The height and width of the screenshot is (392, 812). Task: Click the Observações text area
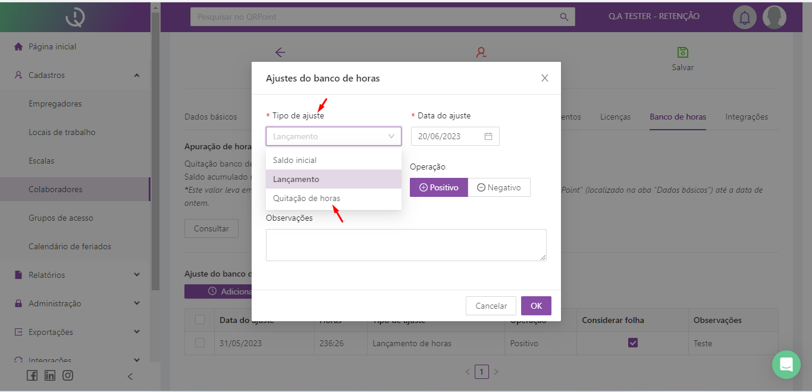406,244
